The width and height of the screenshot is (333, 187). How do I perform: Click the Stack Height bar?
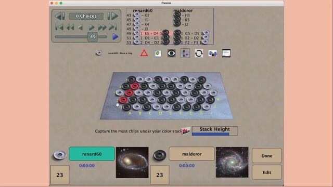(x=215, y=131)
